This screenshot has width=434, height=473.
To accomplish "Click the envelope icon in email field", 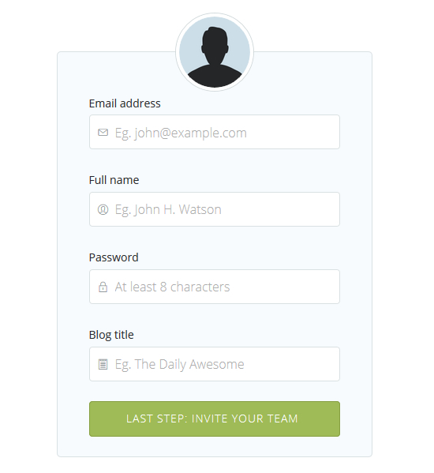I will tap(103, 133).
